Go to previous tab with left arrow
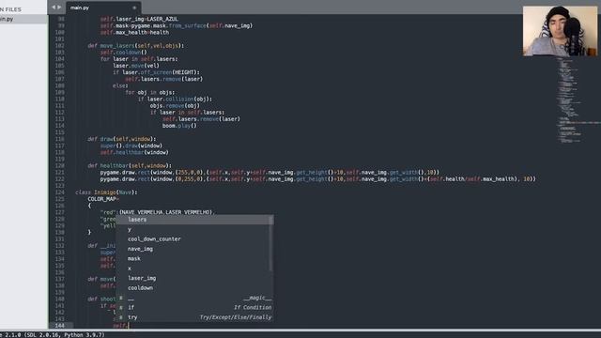The height and width of the screenshot is (338, 601). pyautogui.click(x=54, y=8)
